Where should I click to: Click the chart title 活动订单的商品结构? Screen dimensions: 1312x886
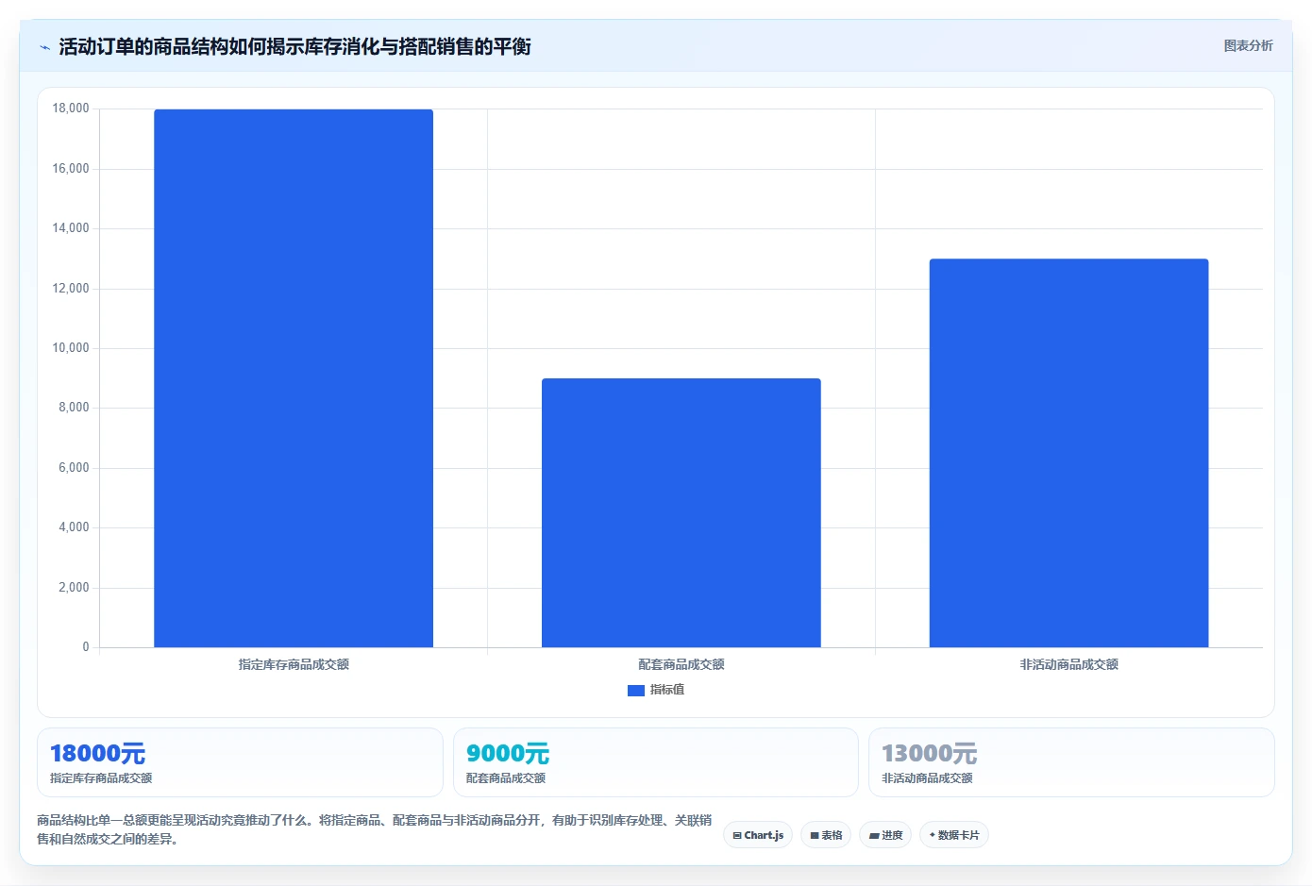pos(294,46)
